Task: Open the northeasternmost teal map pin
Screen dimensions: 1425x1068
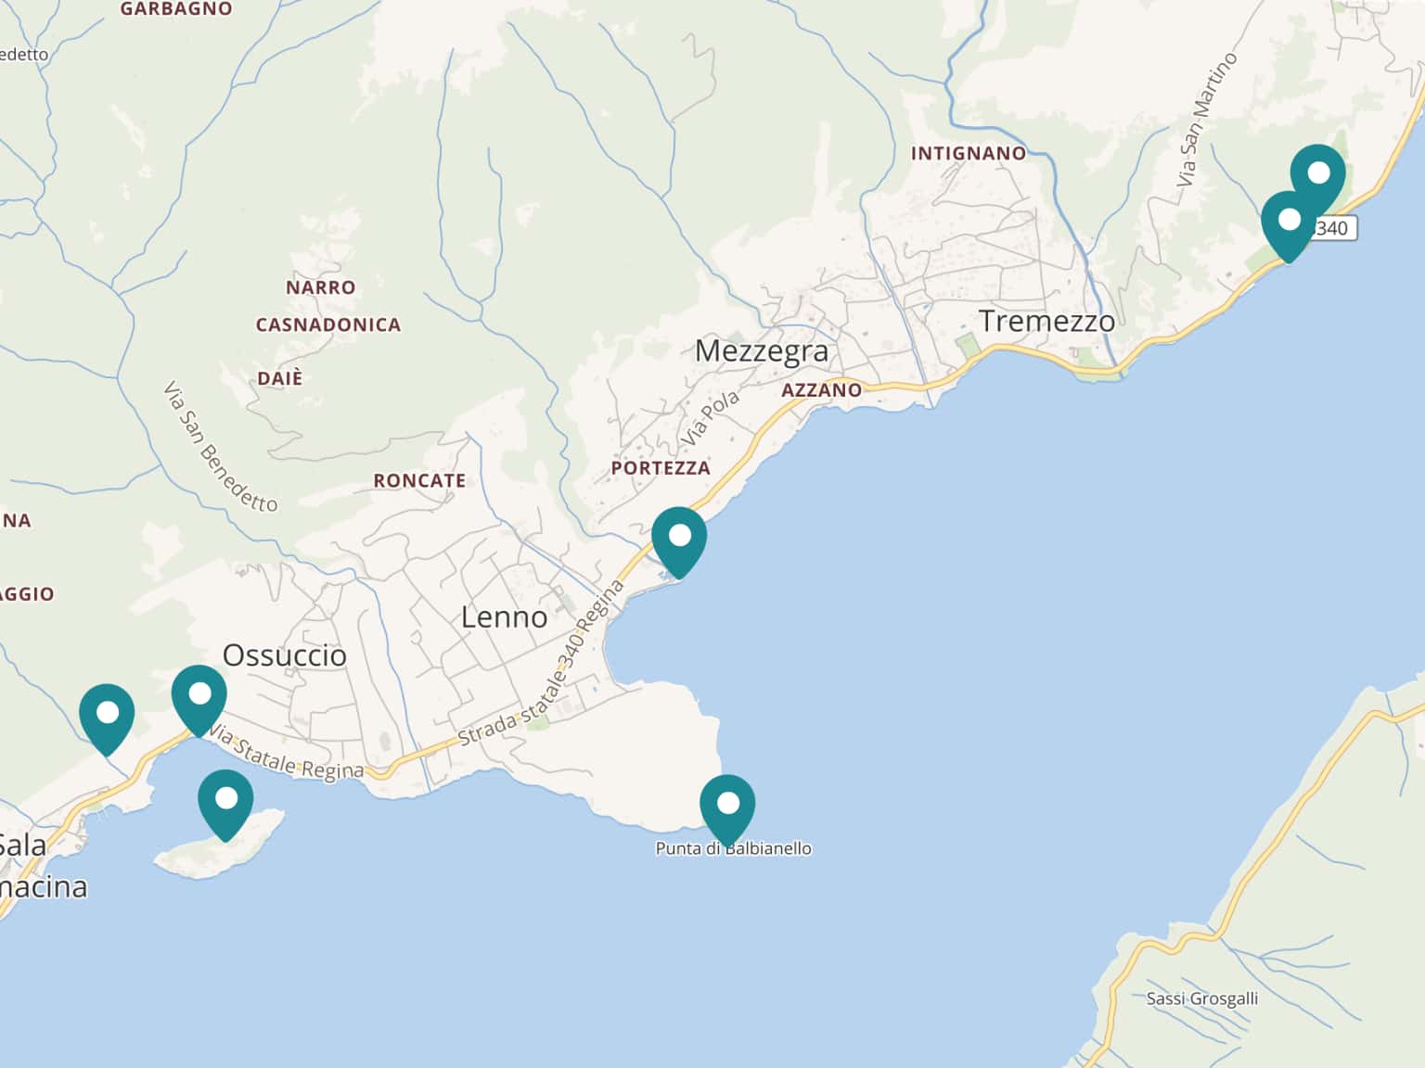Action: tap(1318, 174)
